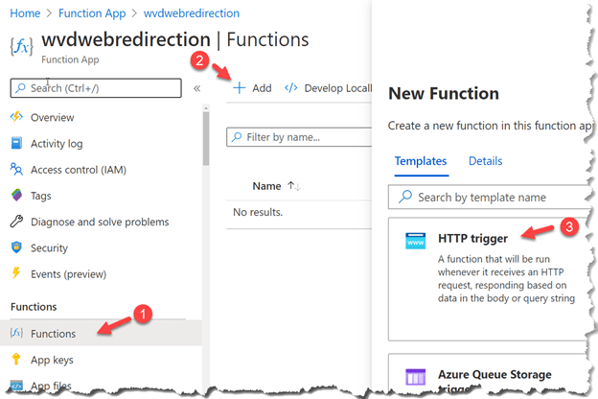Open Events (preview)
The width and height of the screenshot is (598, 399).
pyautogui.click(x=69, y=274)
